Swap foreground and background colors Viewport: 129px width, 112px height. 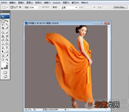click(7, 63)
